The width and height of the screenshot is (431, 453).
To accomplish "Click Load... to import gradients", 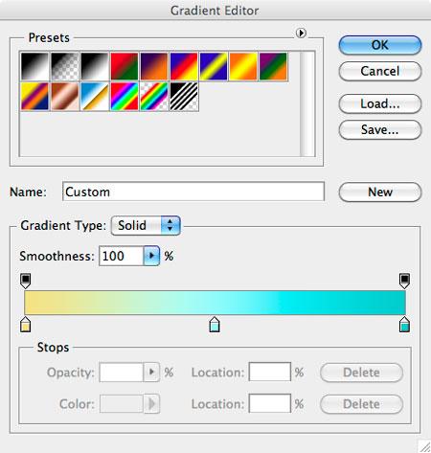I will (380, 103).
